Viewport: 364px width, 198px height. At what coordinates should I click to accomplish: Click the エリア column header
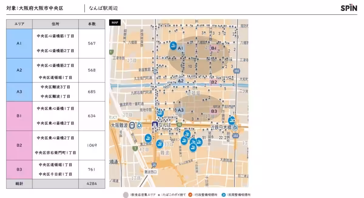click(x=19, y=24)
